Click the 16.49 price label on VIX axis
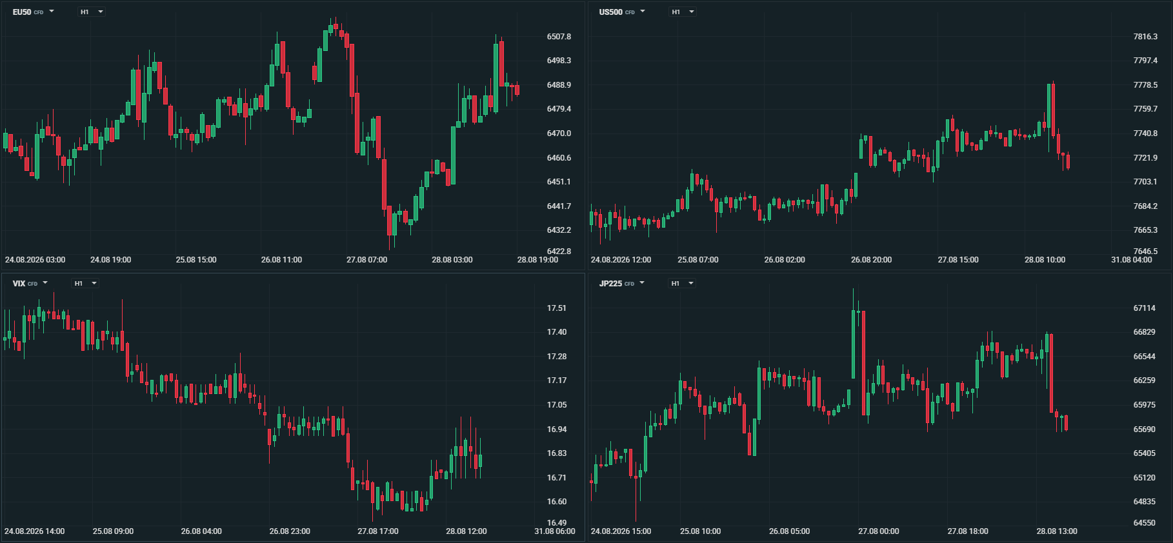 tap(557, 523)
